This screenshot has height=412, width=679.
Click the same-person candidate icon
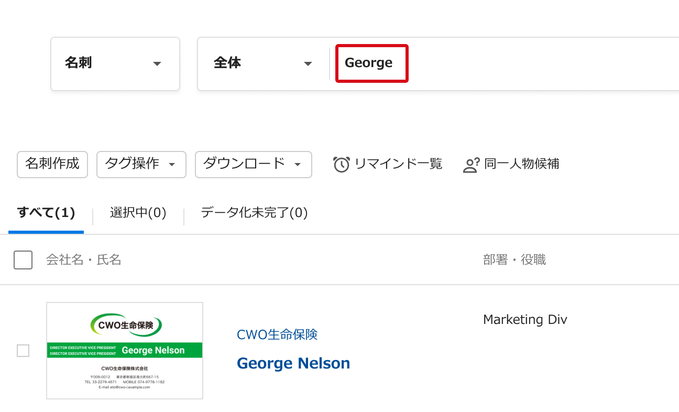click(x=471, y=165)
